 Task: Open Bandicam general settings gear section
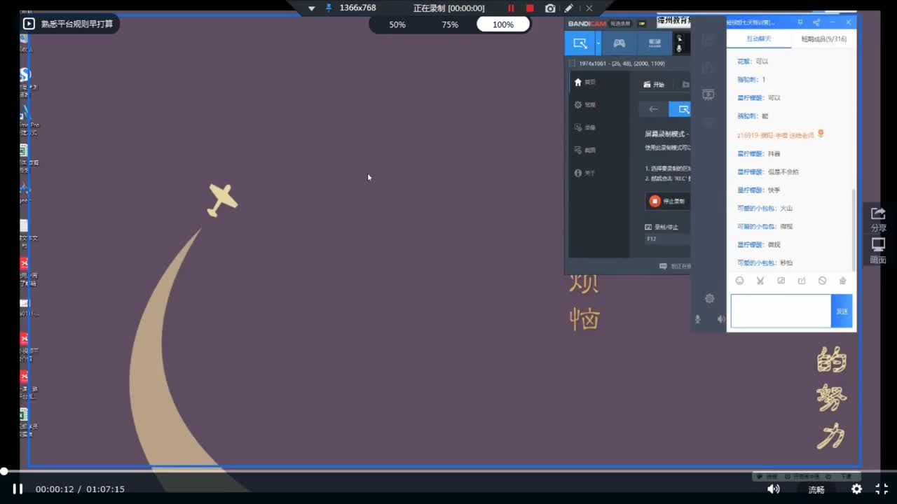pos(585,105)
